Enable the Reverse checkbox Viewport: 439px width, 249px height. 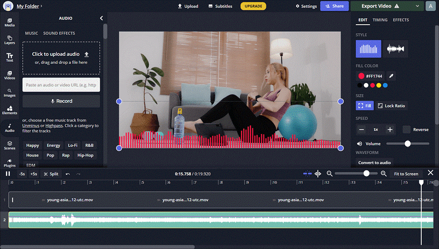(406, 129)
